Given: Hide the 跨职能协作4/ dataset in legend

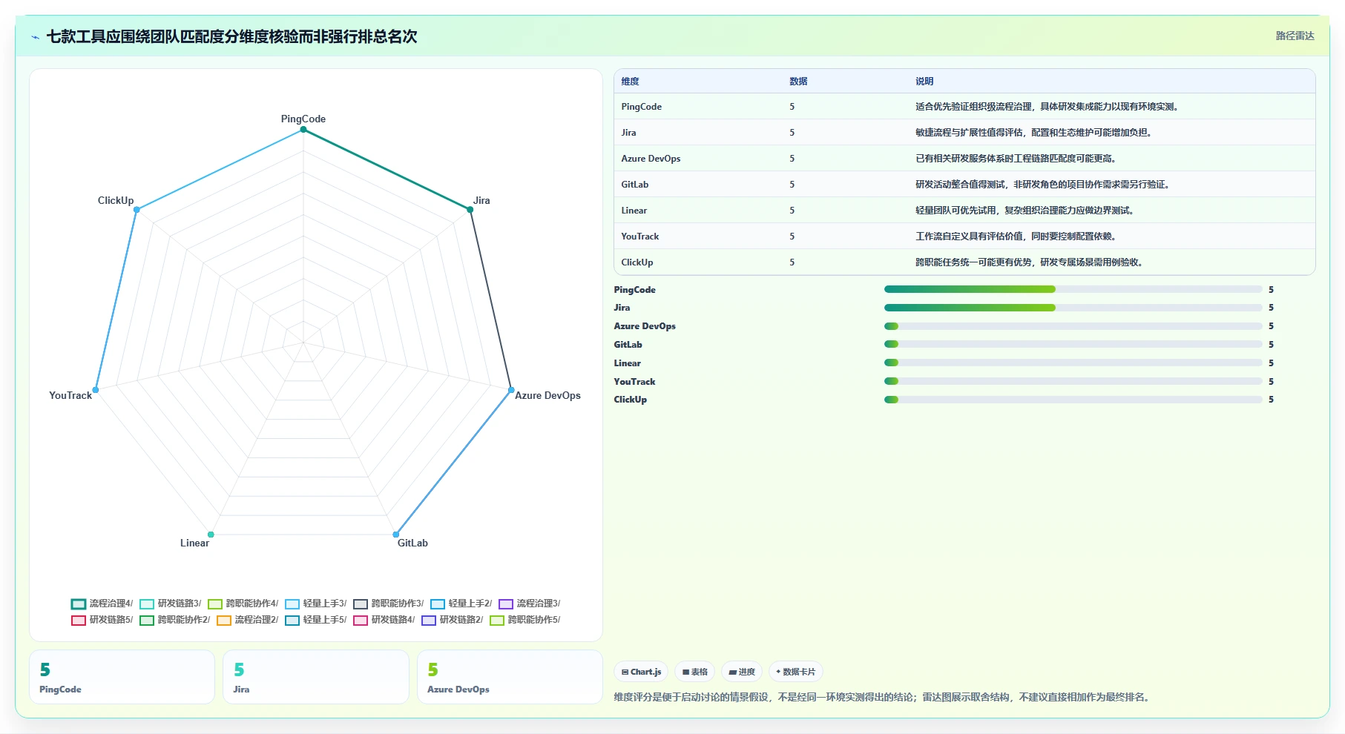Looking at the screenshot, I should click(x=243, y=604).
